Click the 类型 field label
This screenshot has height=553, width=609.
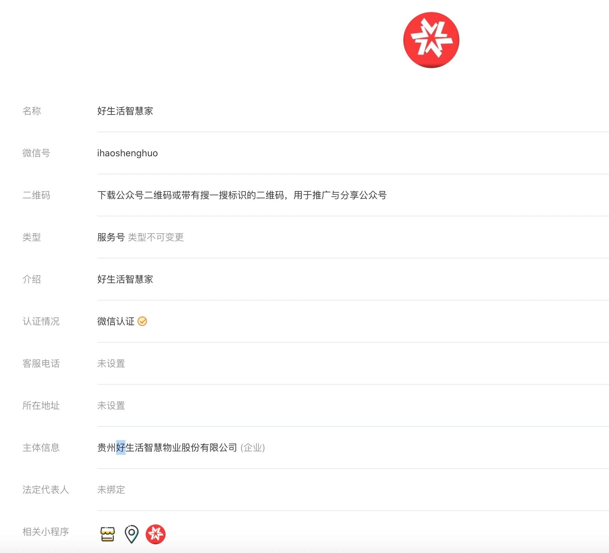click(32, 237)
